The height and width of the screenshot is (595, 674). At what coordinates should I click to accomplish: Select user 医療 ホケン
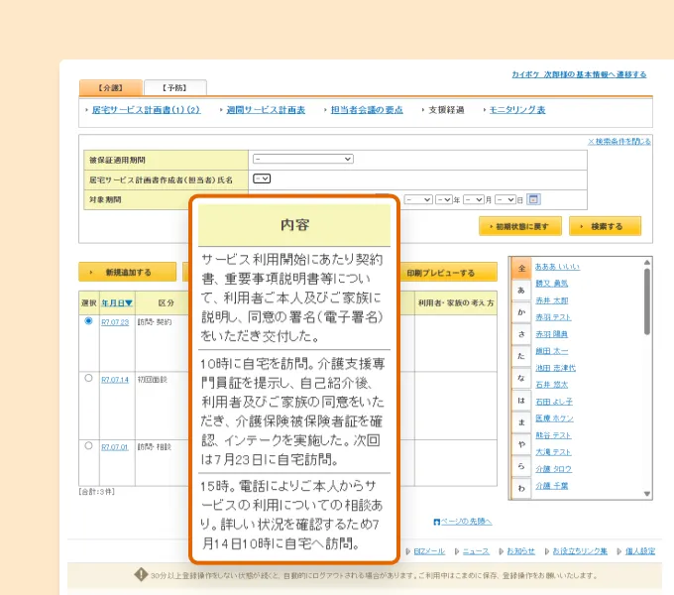554,418
